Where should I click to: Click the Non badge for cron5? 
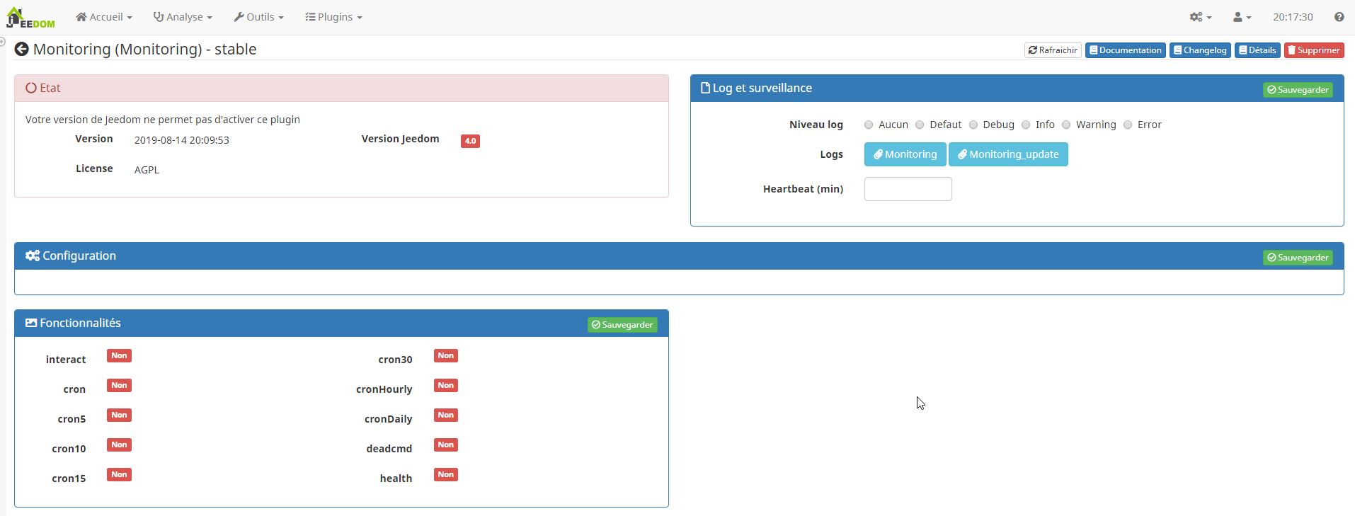pyautogui.click(x=119, y=415)
